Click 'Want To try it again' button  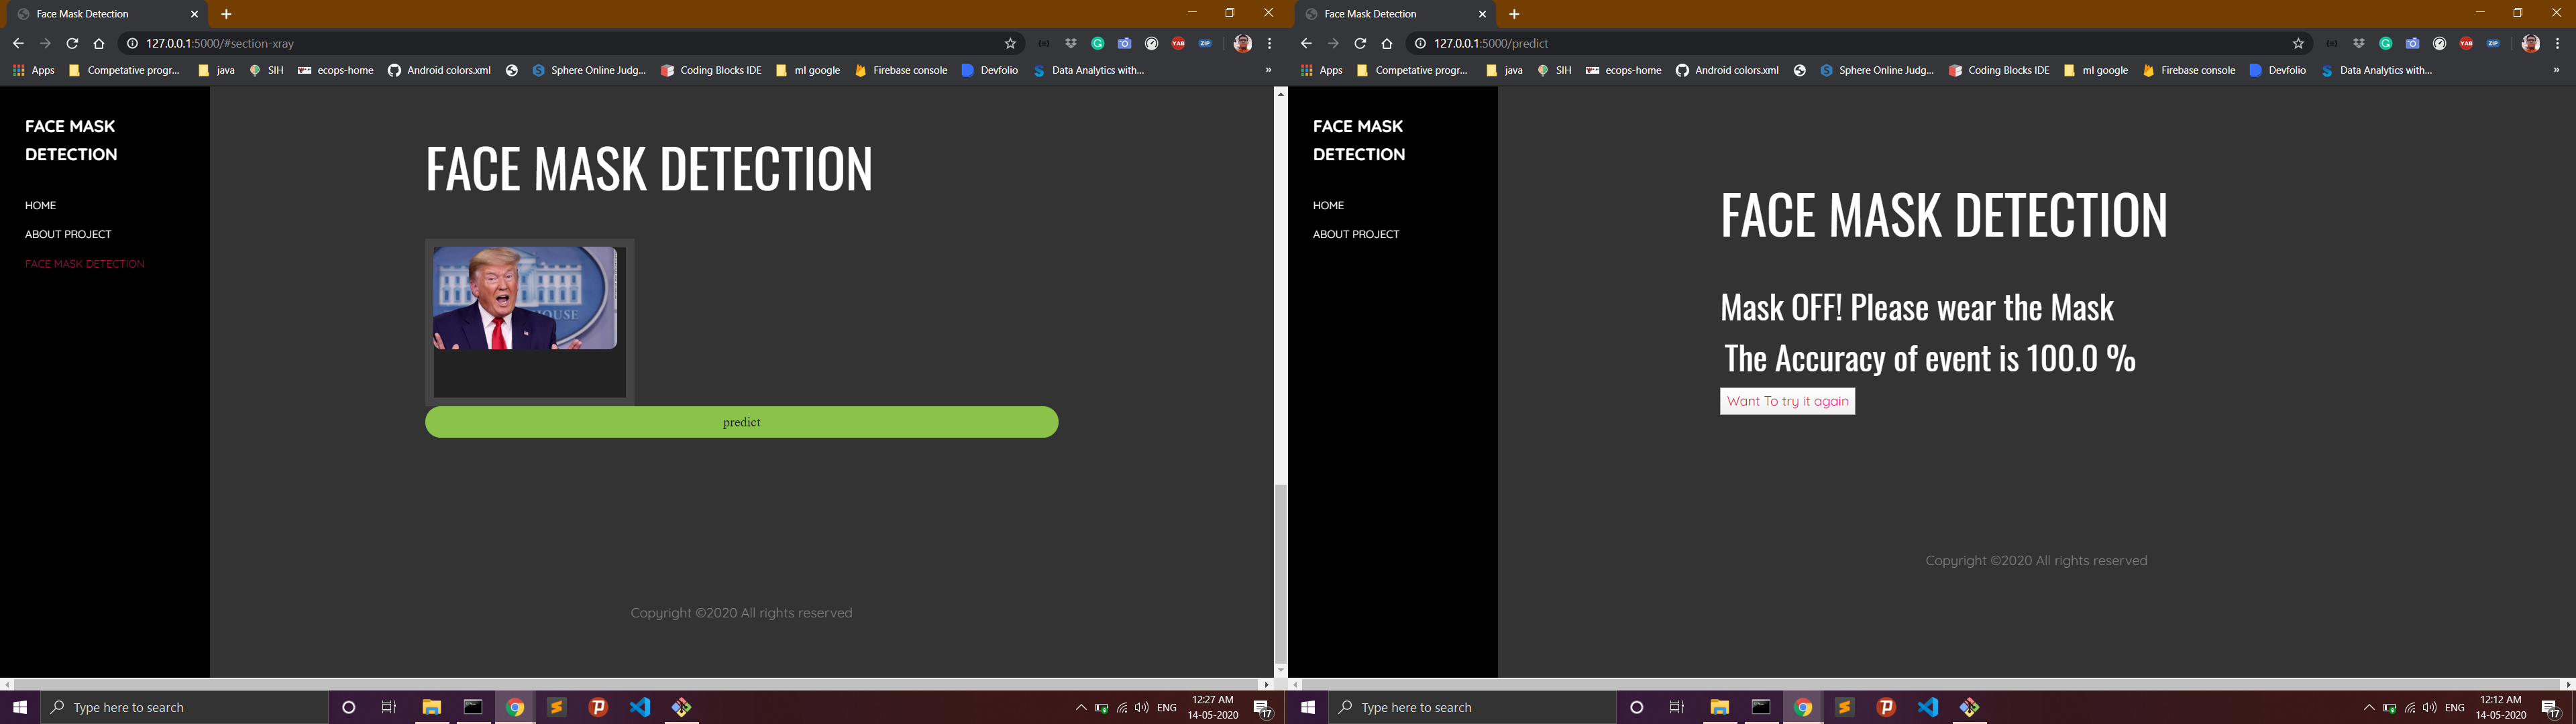(1787, 401)
